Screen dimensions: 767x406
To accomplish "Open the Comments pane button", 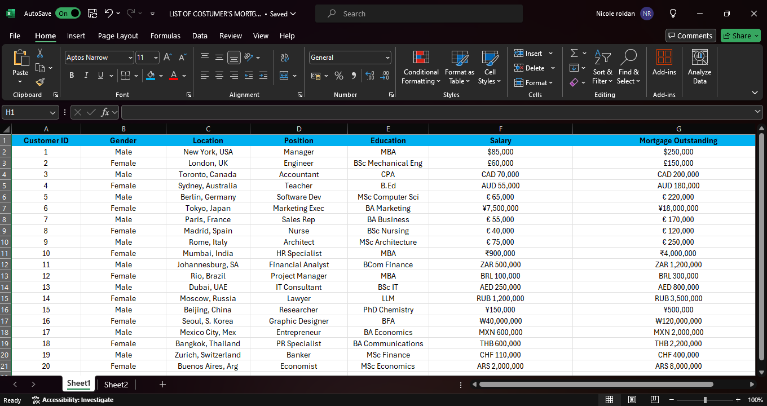I will click(x=690, y=36).
